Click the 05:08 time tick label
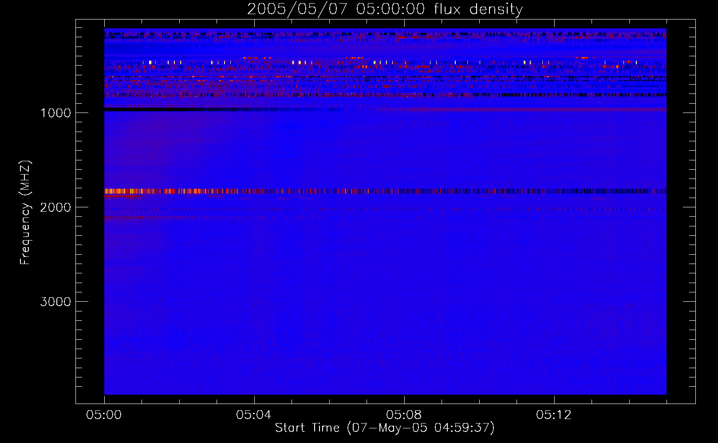 [404, 415]
